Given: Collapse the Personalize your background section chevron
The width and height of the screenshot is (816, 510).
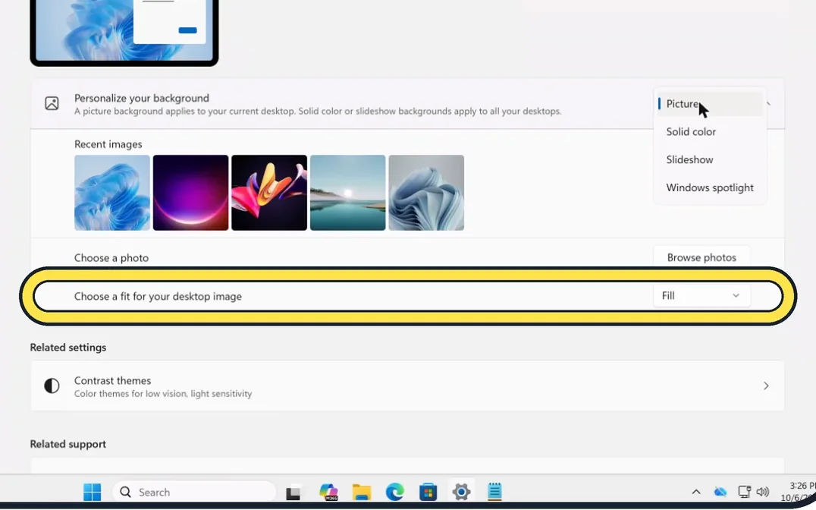Looking at the screenshot, I should (x=769, y=104).
